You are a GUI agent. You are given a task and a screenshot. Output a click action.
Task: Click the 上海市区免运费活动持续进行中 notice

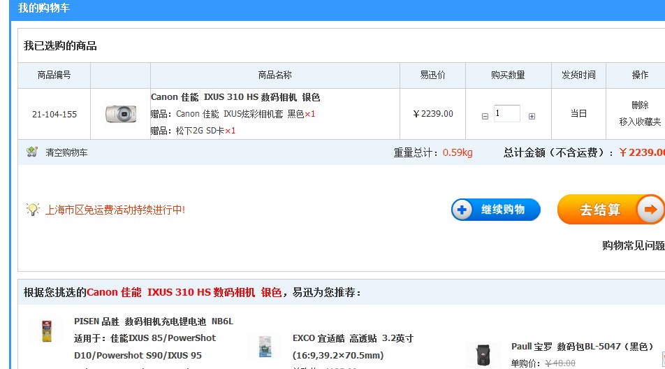point(115,210)
